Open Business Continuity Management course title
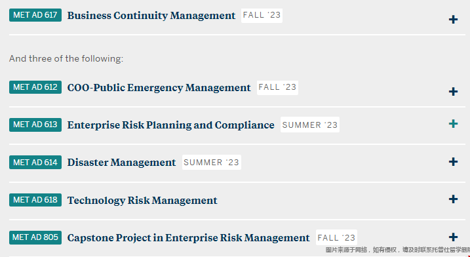Image resolution: width=470 pixels, height=257 pixels. [x=151, y=16]
